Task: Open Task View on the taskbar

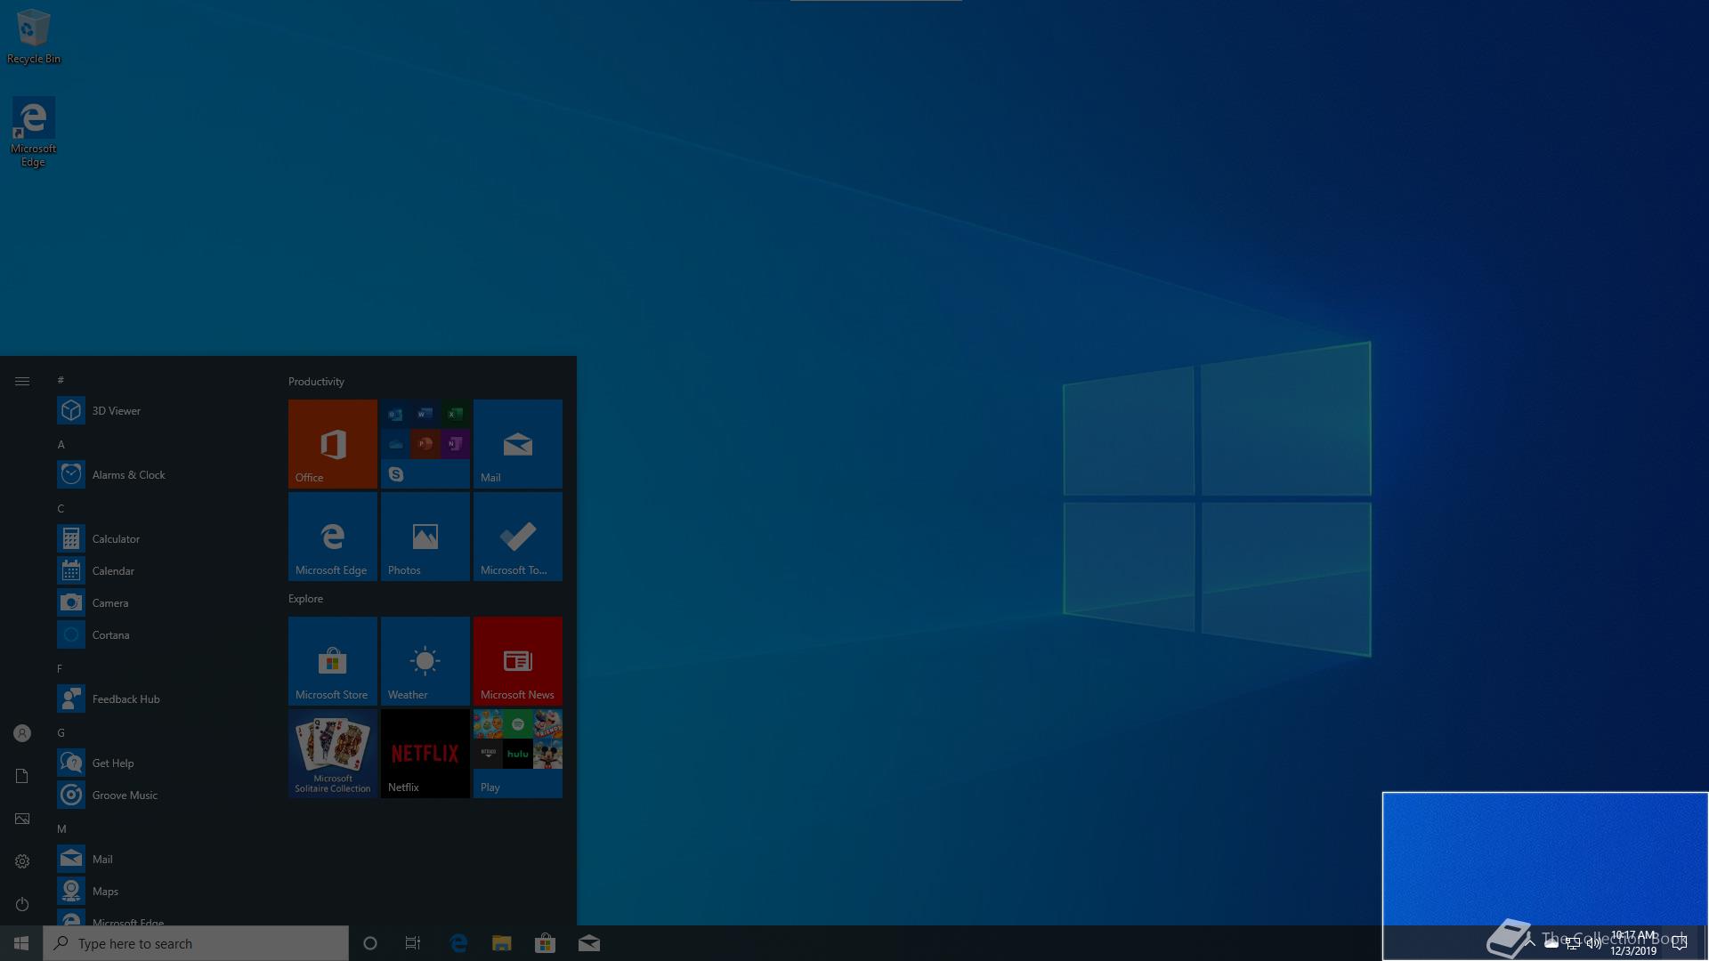Action: point(413,943)
